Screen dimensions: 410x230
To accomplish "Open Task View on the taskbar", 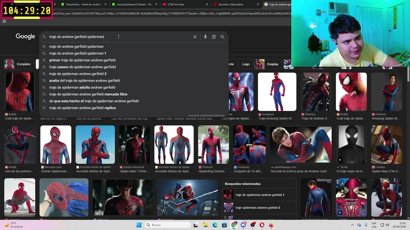I will [x=196, y=225].
